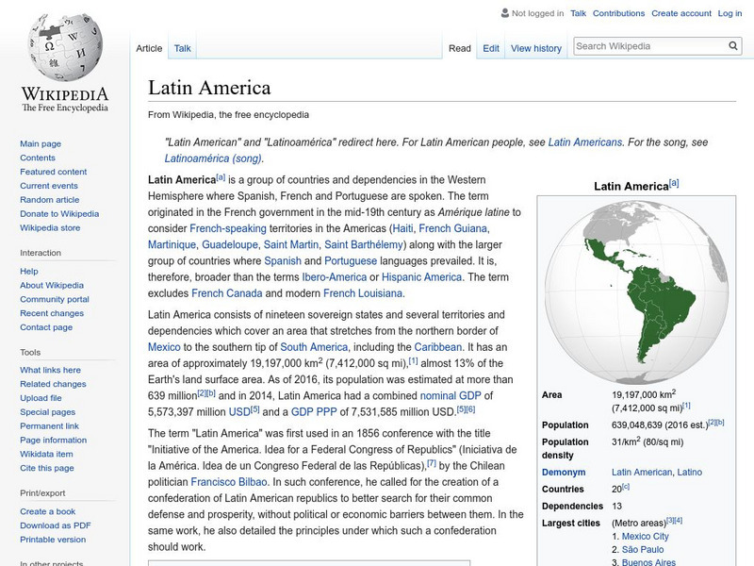
Task: Open Featured content
Action: point(54,172)
